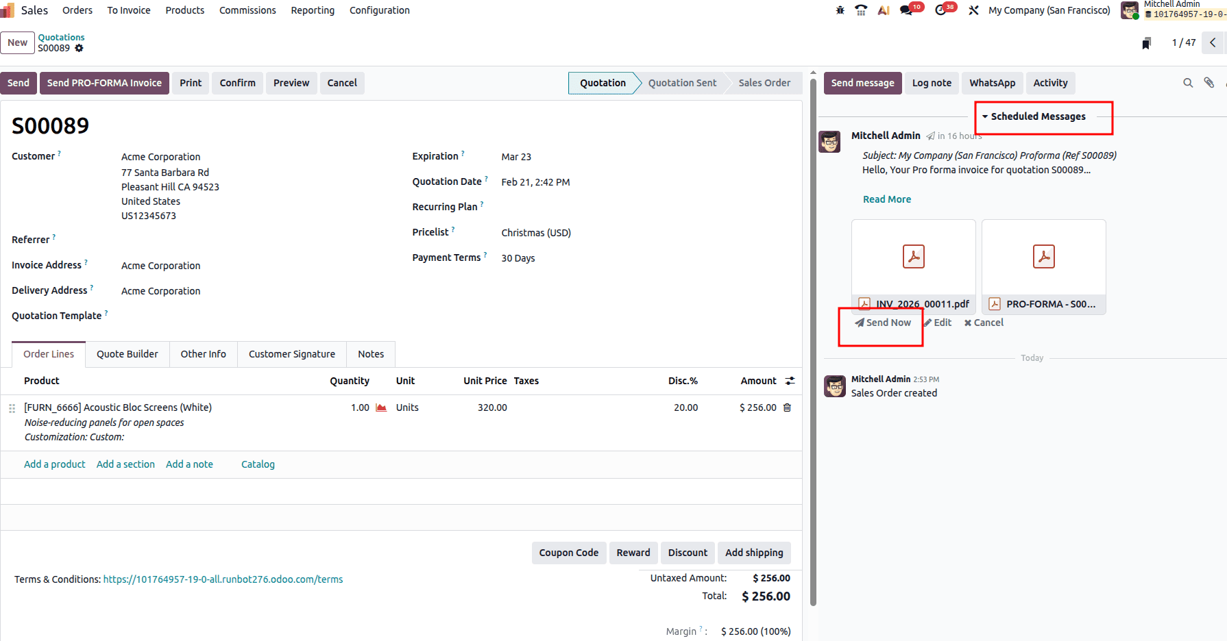Image resolution: width=1227 pixels, height=641 pixels.
Task: Open the Configuration menu
Action: (x=380, y=10)
